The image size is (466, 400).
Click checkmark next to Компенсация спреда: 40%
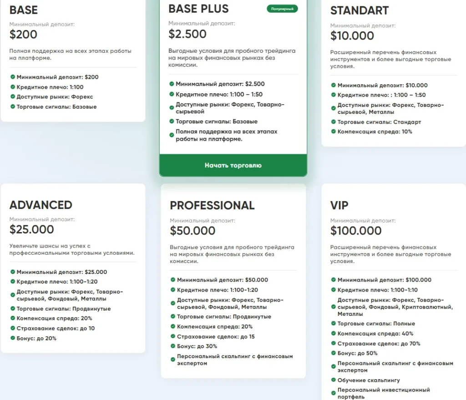pos(334,334)
